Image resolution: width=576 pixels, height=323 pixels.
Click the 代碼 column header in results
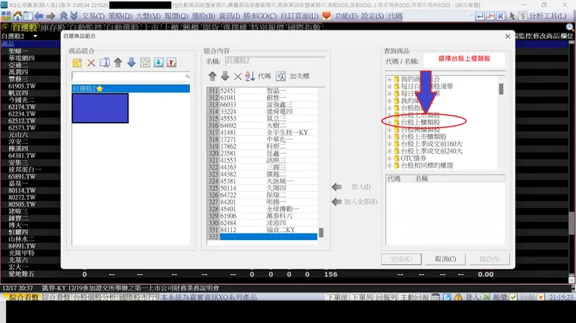(x=399, y=179)
